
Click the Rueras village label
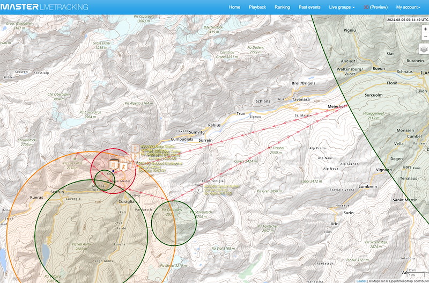click(x=36, y=197)
